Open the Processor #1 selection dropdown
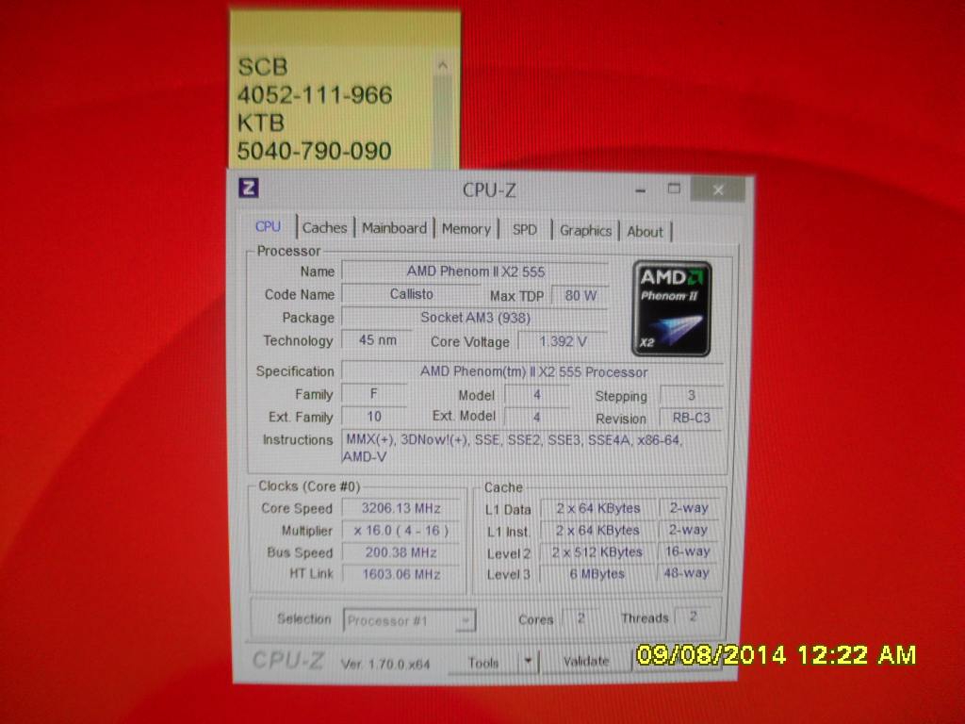Screen dimensions: 965x724 409,620
